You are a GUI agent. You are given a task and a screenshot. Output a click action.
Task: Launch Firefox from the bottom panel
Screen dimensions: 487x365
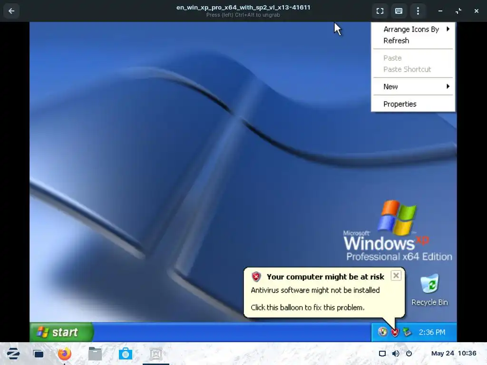[x=64, y=354]
